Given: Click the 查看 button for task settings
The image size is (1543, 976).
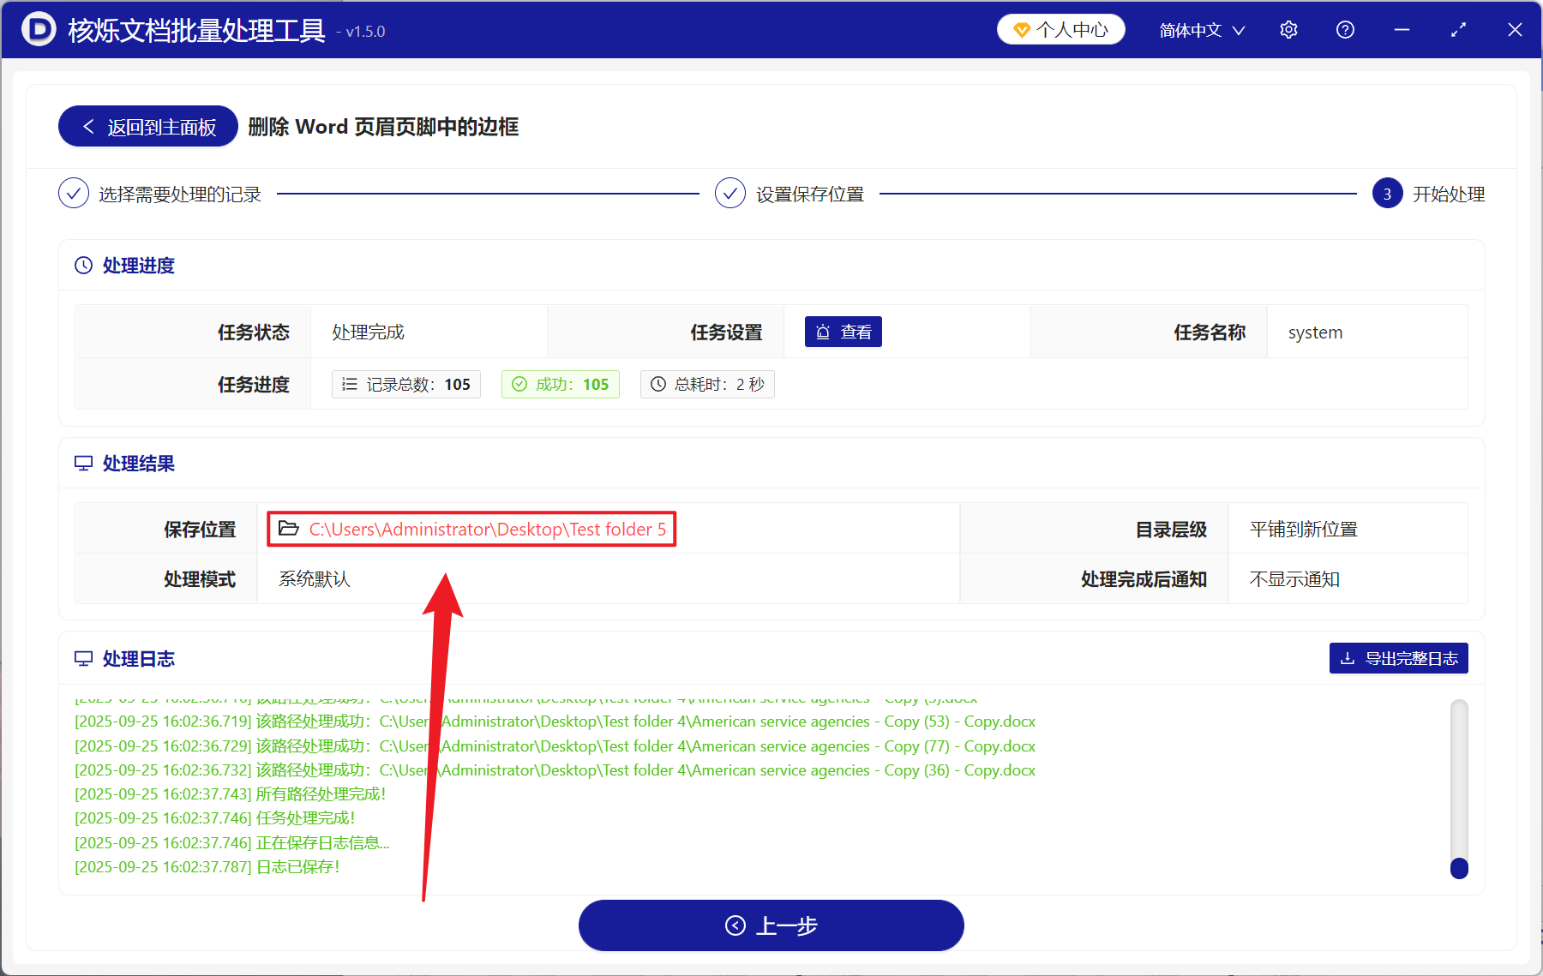Looking at the screenshot, I should [843, 332].
